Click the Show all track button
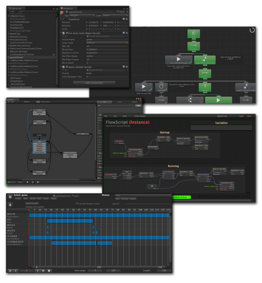Viewport: 262px width, 283px height. coord(32,203)
